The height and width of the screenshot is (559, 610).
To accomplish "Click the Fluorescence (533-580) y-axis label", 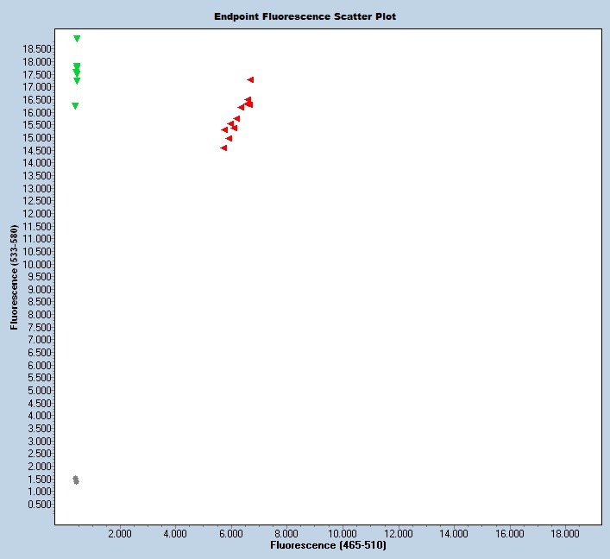I will (14, 278).
